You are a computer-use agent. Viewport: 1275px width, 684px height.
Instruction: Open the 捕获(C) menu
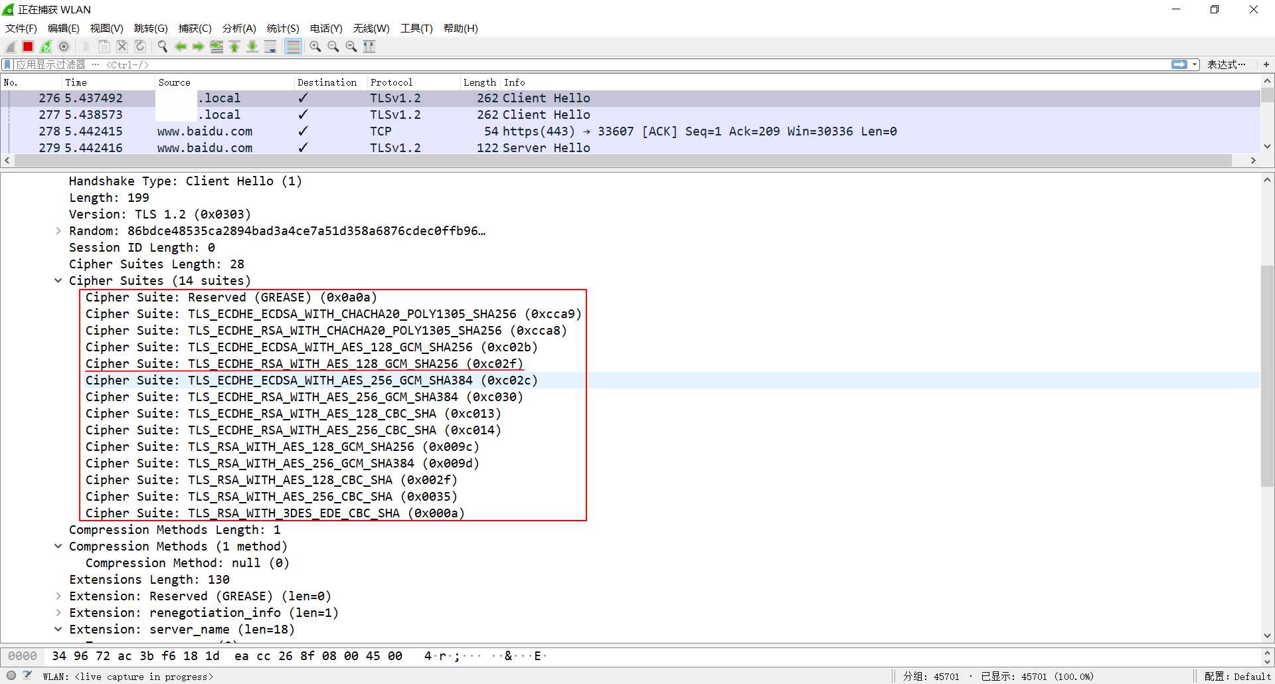[195, 29]
